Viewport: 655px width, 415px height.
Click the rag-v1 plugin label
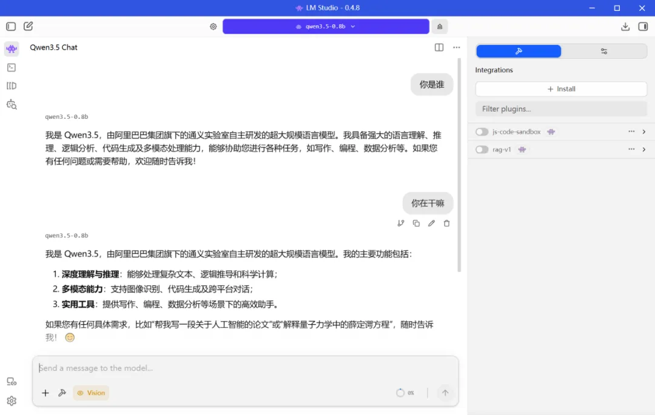tap(502, 149)
